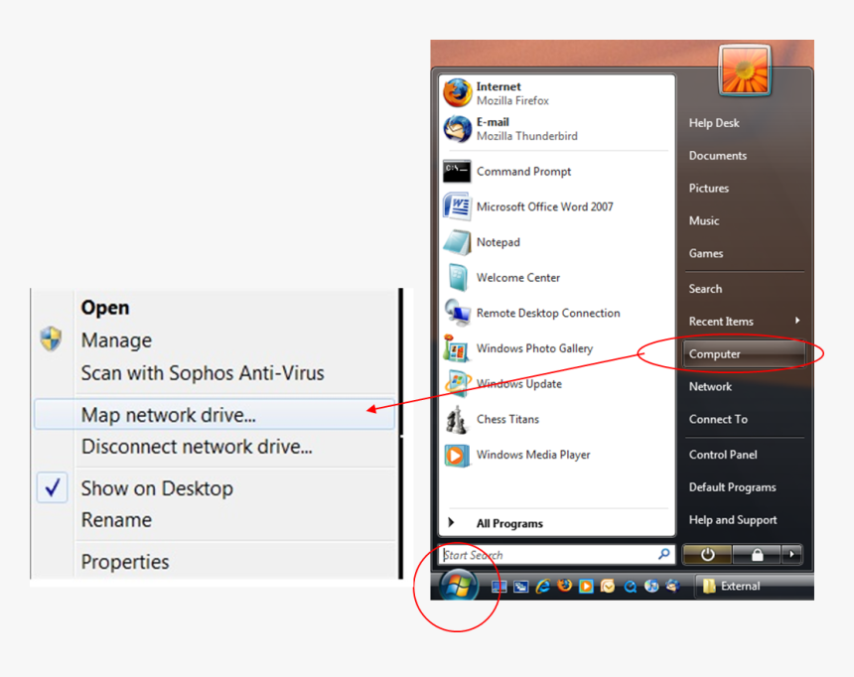This screenshot has width=854, height=677.
Task: Click the Show on Desktop label
Action: [157, 488]
